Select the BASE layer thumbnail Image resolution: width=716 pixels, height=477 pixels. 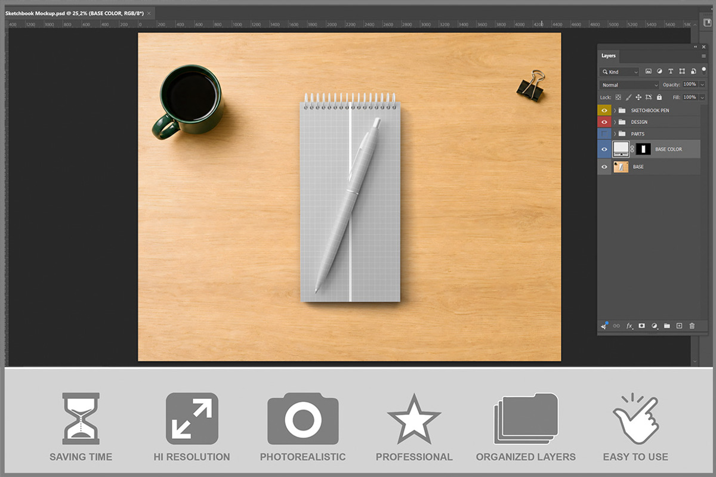point(621,167)
